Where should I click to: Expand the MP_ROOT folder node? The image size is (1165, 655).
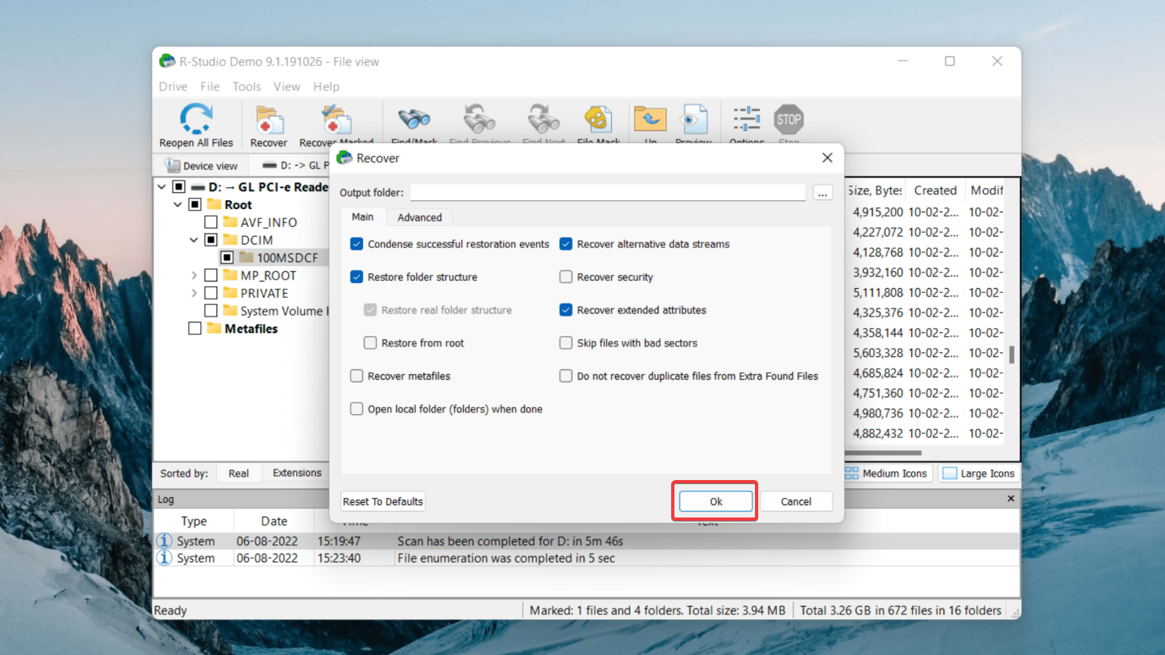click(194, 275)
